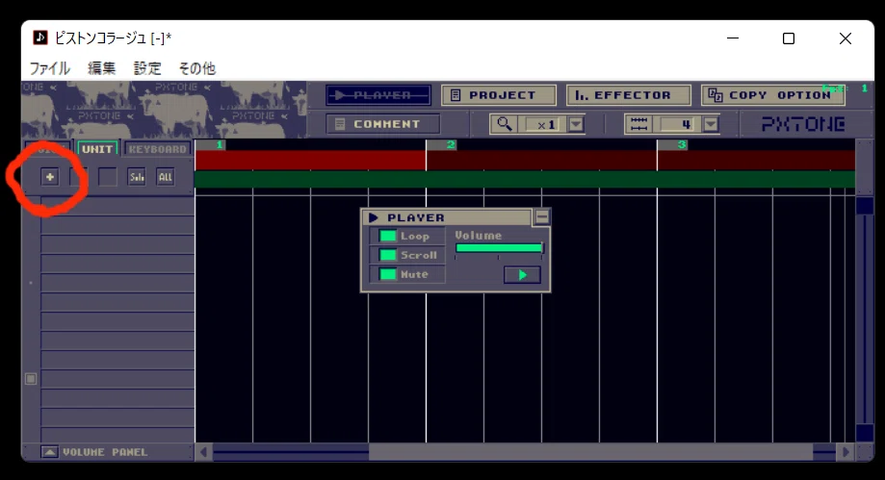Click the plus button to add a unit

pos(50,177)
